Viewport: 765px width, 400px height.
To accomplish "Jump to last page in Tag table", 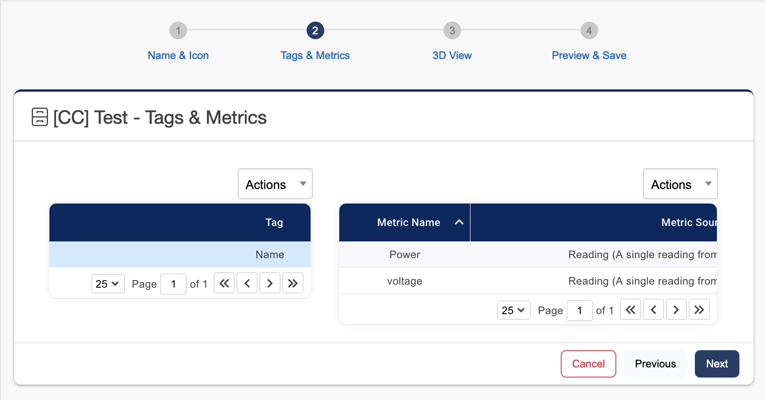I will click(x=293, y=283).
